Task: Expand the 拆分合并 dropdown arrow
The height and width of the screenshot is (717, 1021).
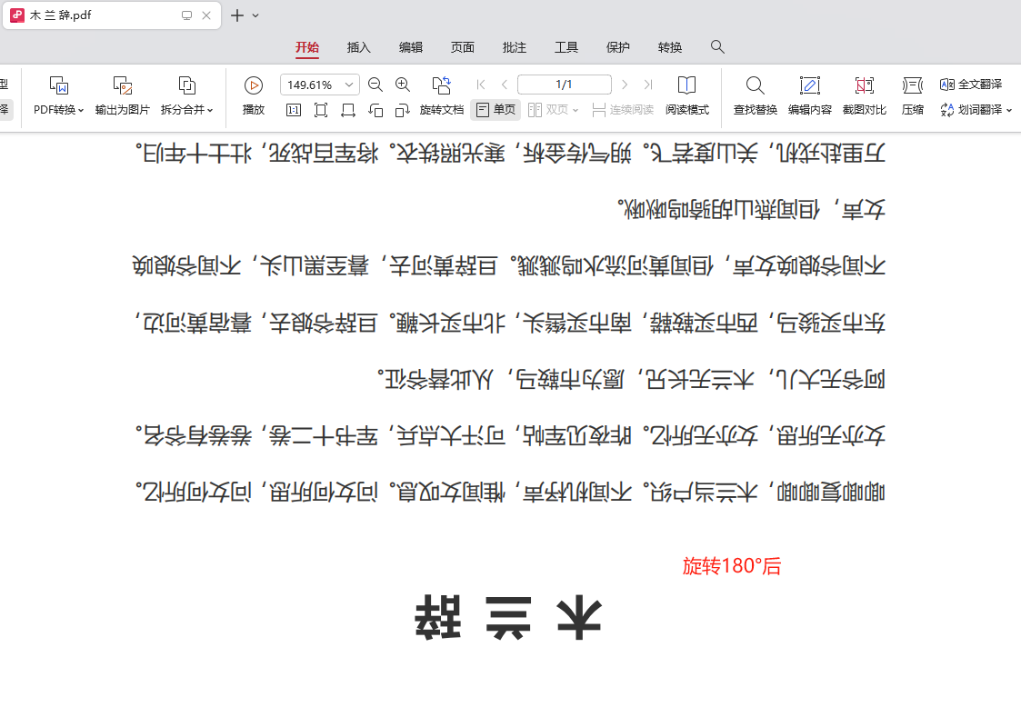Action: [210, 111]
